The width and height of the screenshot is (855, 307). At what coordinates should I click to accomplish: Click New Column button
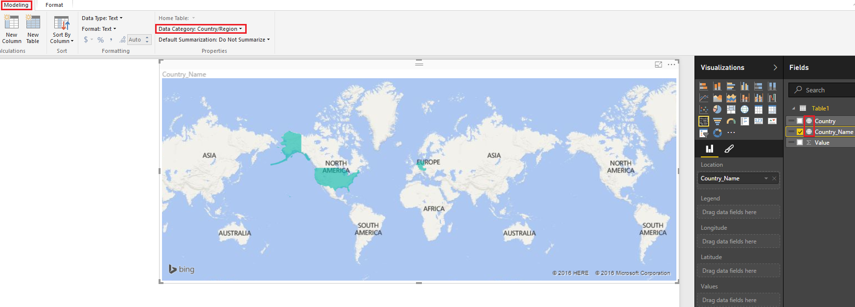click(12, 30)
